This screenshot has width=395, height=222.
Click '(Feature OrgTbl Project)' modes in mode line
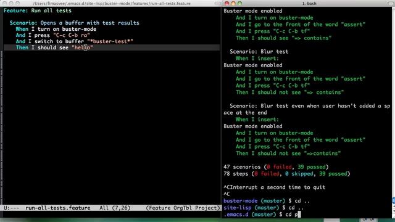[x=183, y=208]
